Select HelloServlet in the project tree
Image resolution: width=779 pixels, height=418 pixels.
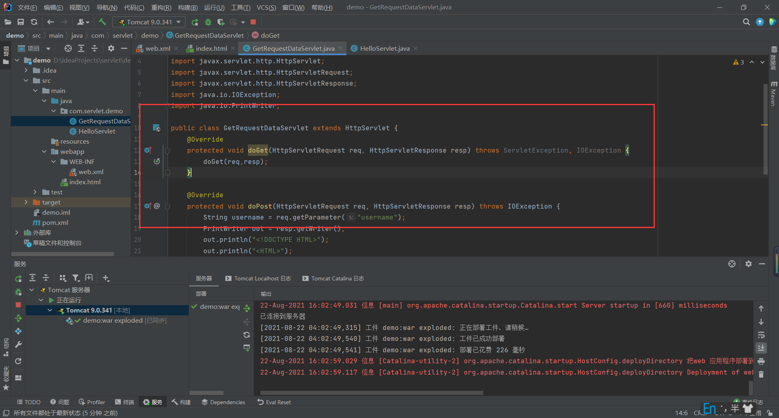[97, 131]
